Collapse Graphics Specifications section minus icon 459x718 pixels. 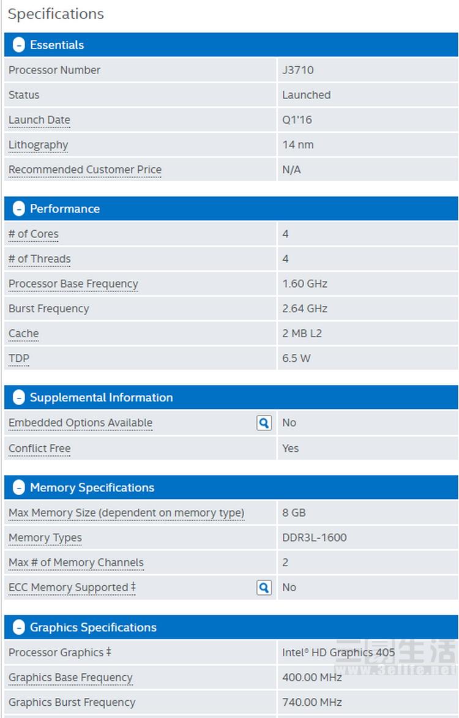coord(19,627)
